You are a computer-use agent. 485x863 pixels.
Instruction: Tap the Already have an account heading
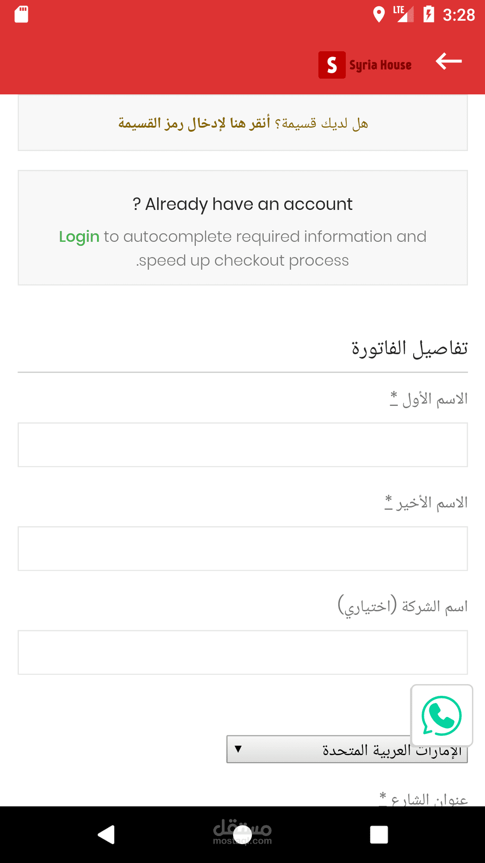click(242, 204)
